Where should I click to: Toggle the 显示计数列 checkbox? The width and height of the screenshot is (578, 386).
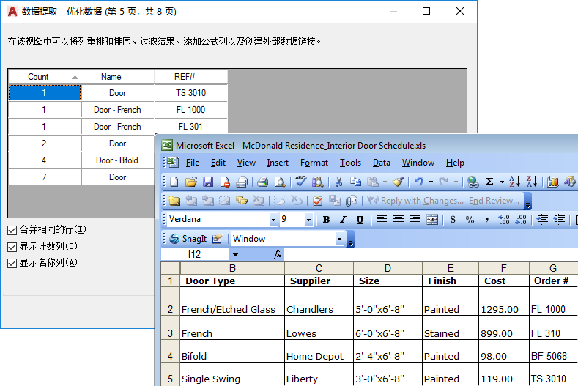(x=12, y=247)
